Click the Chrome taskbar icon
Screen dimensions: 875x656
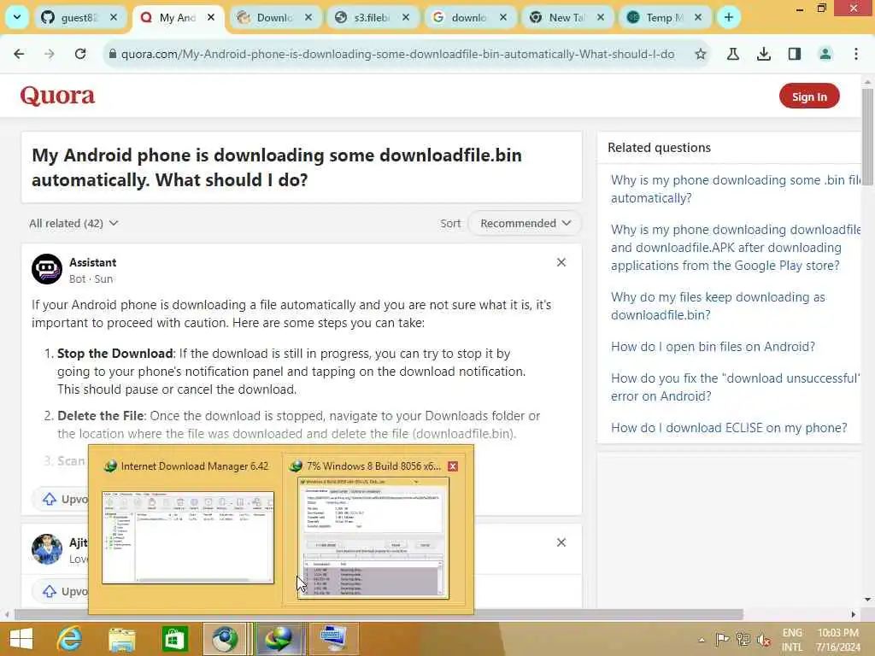225,639
